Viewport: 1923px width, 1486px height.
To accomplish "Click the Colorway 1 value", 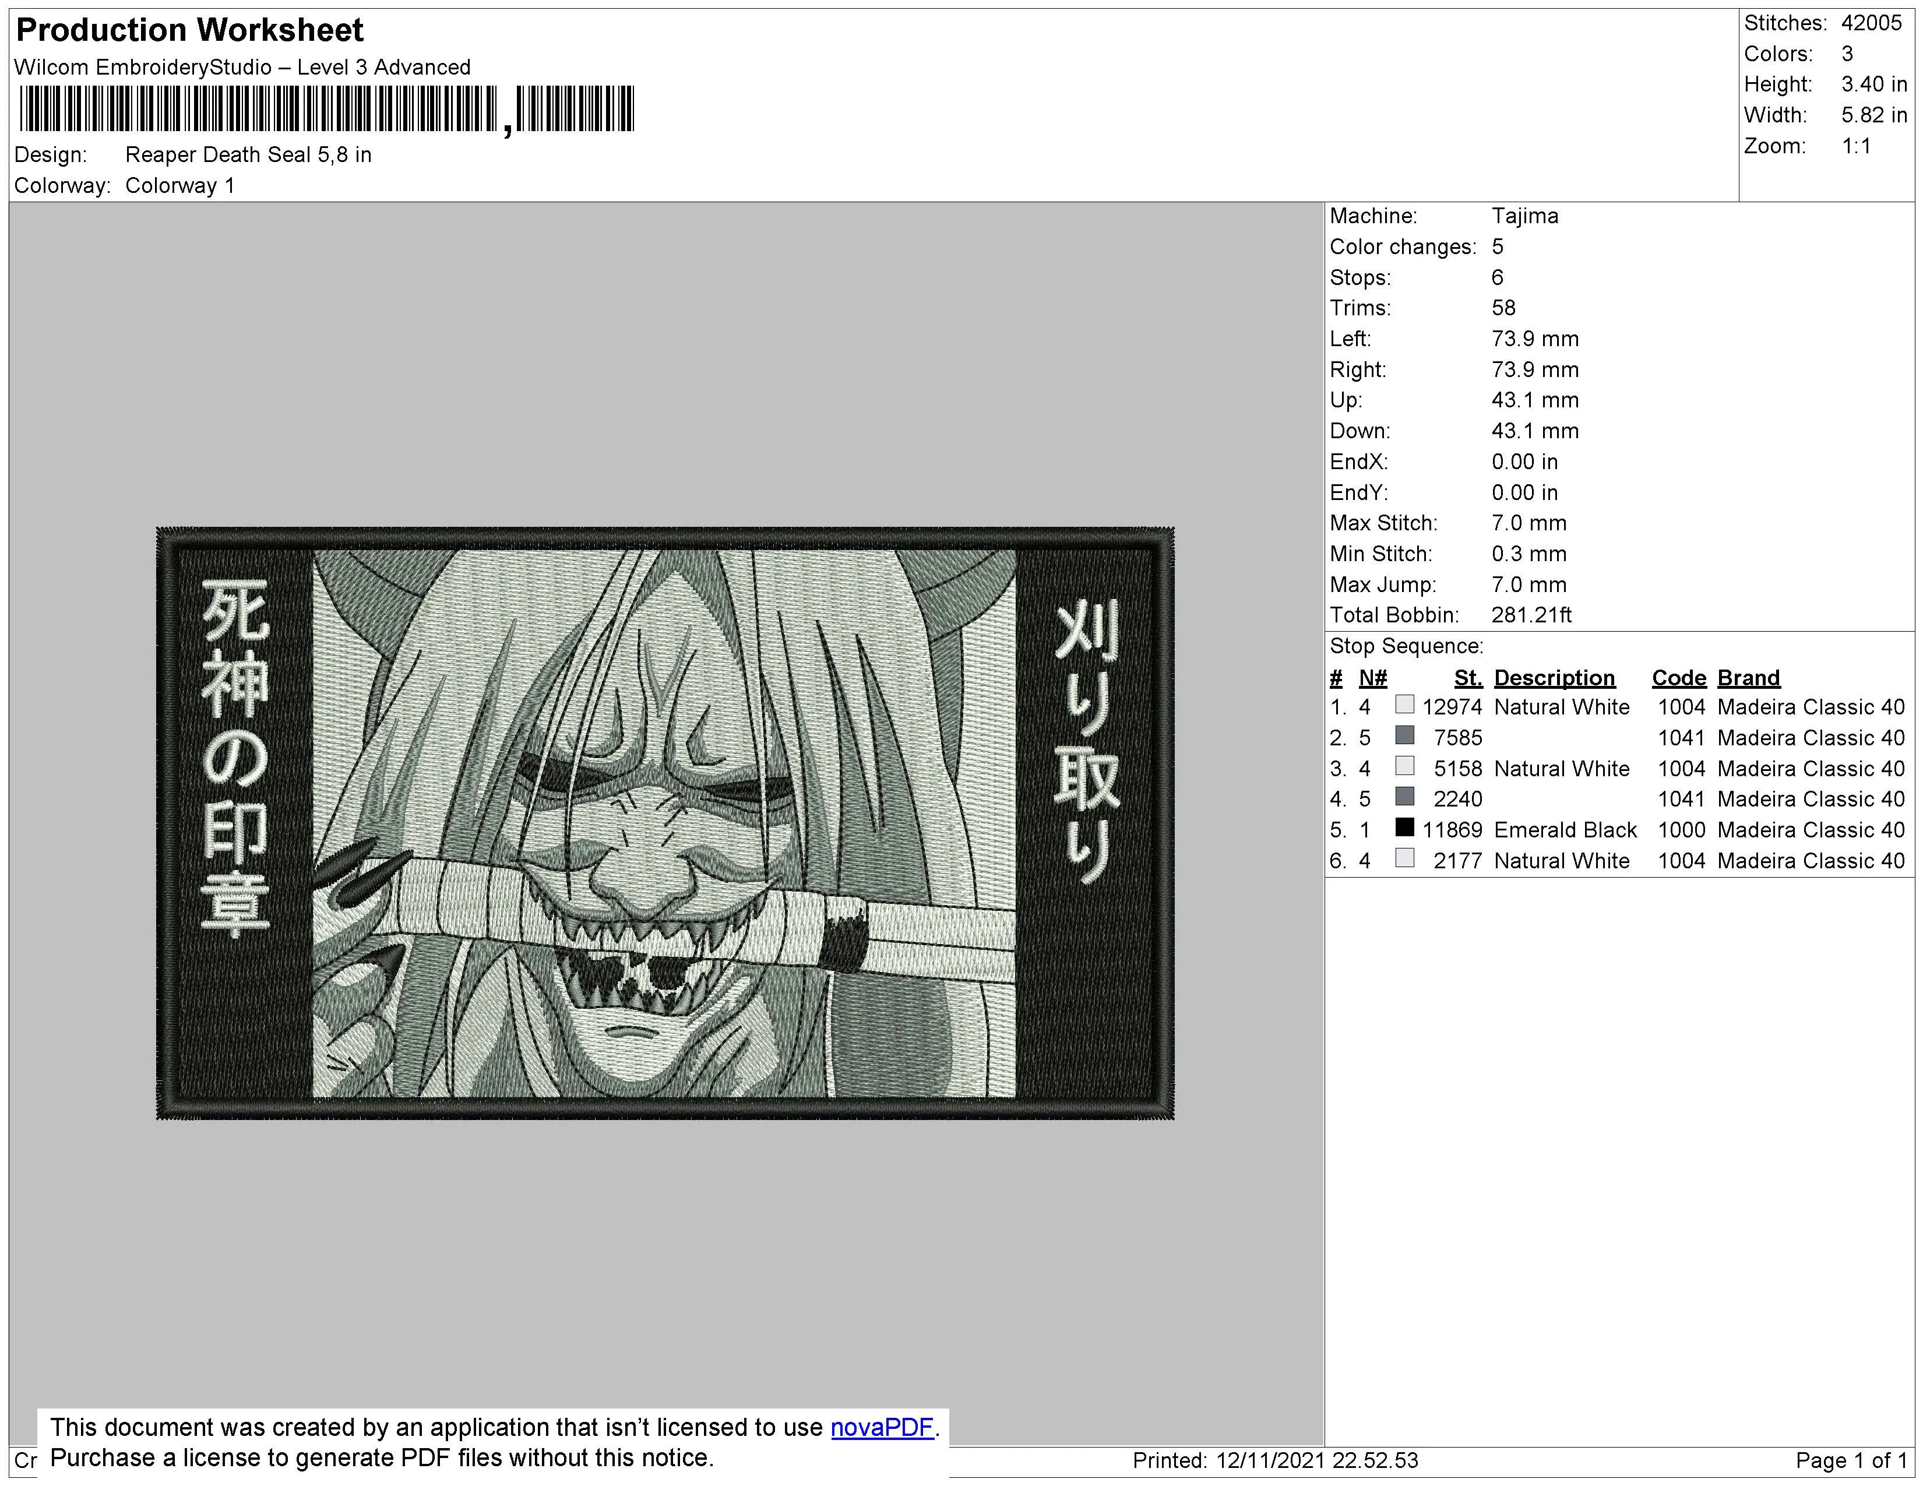I will 179,186.
